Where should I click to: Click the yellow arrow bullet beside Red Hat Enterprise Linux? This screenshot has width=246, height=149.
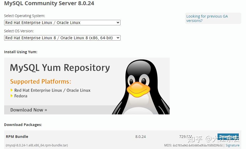[x=12, y=90]
